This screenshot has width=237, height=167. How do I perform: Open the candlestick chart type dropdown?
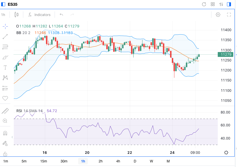click(x=16, y=15)
